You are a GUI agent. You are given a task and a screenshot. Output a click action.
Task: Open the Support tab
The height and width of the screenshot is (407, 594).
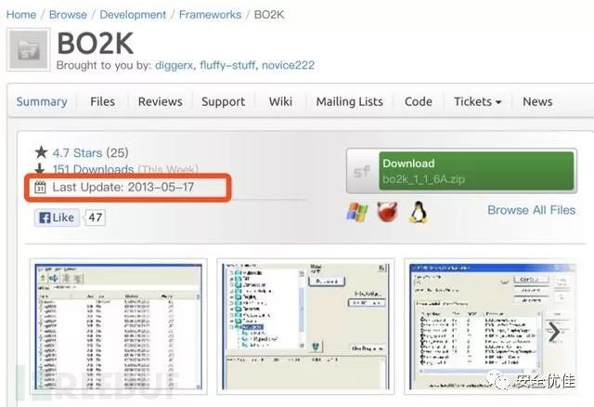pyautogui.click(x=223, y=101)
